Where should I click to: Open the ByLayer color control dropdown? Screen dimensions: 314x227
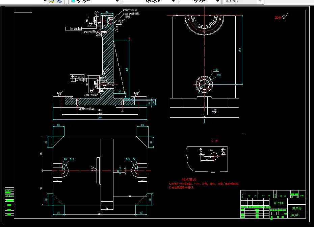click(117, 1)
